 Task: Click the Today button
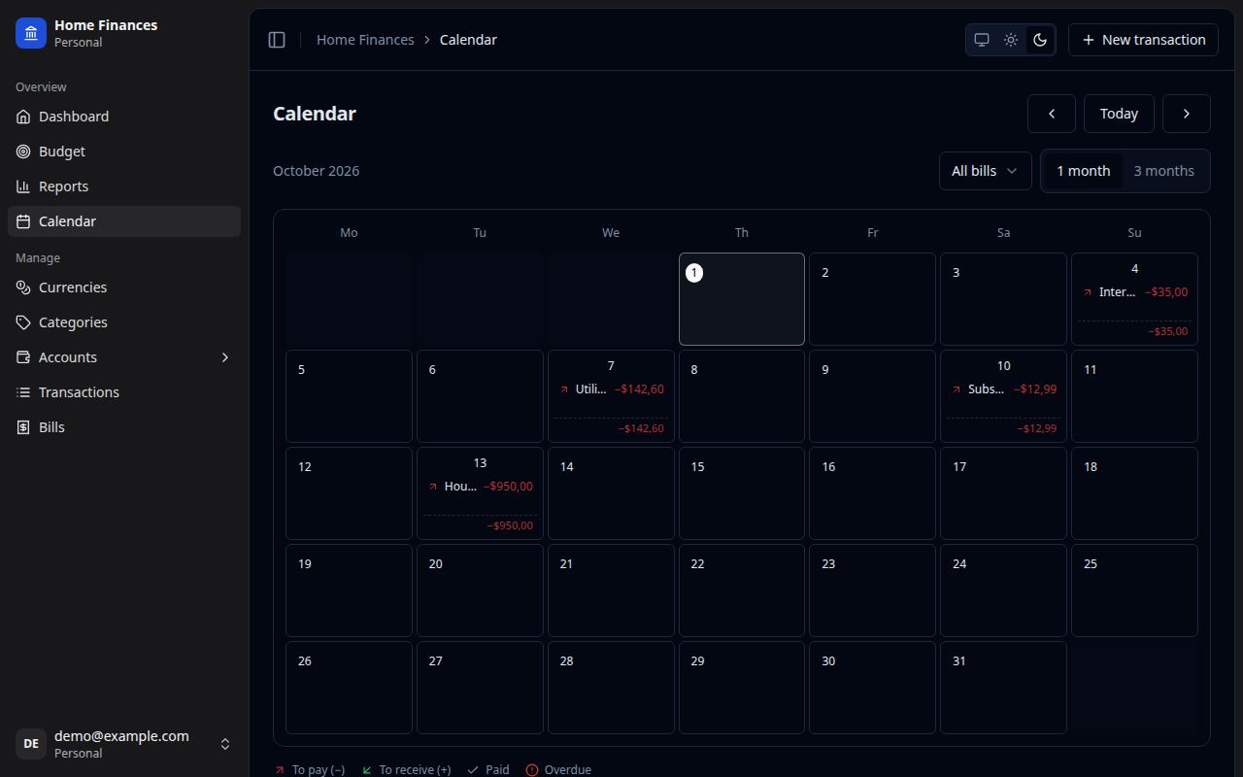pyautogui.click(x=1119, y=114)
